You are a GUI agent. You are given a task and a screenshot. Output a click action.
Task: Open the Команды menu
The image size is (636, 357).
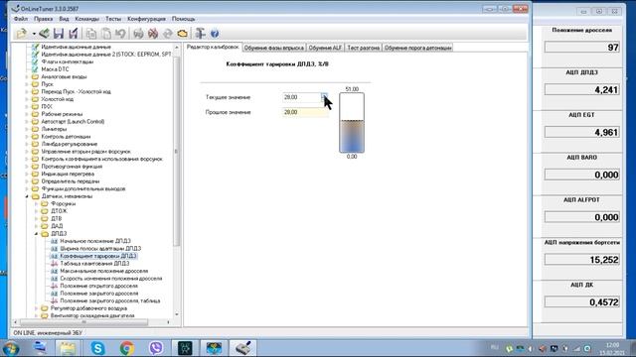tap(86, 19)
